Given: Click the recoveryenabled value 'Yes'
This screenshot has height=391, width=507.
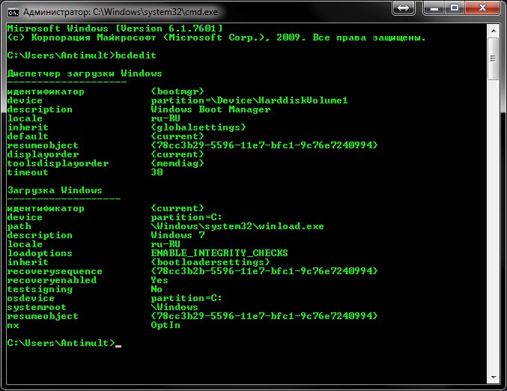Looking at the screenshot, I should 160,280.
